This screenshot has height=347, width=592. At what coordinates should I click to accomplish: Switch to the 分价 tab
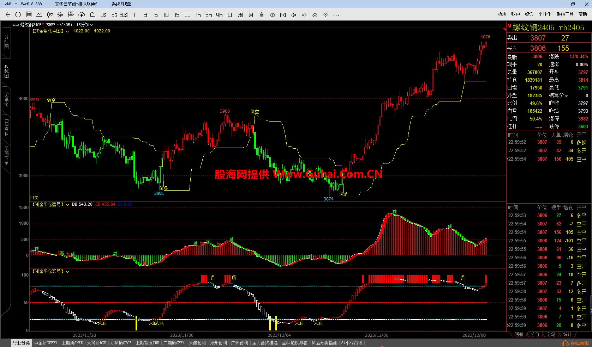click(x=535, y=334)
